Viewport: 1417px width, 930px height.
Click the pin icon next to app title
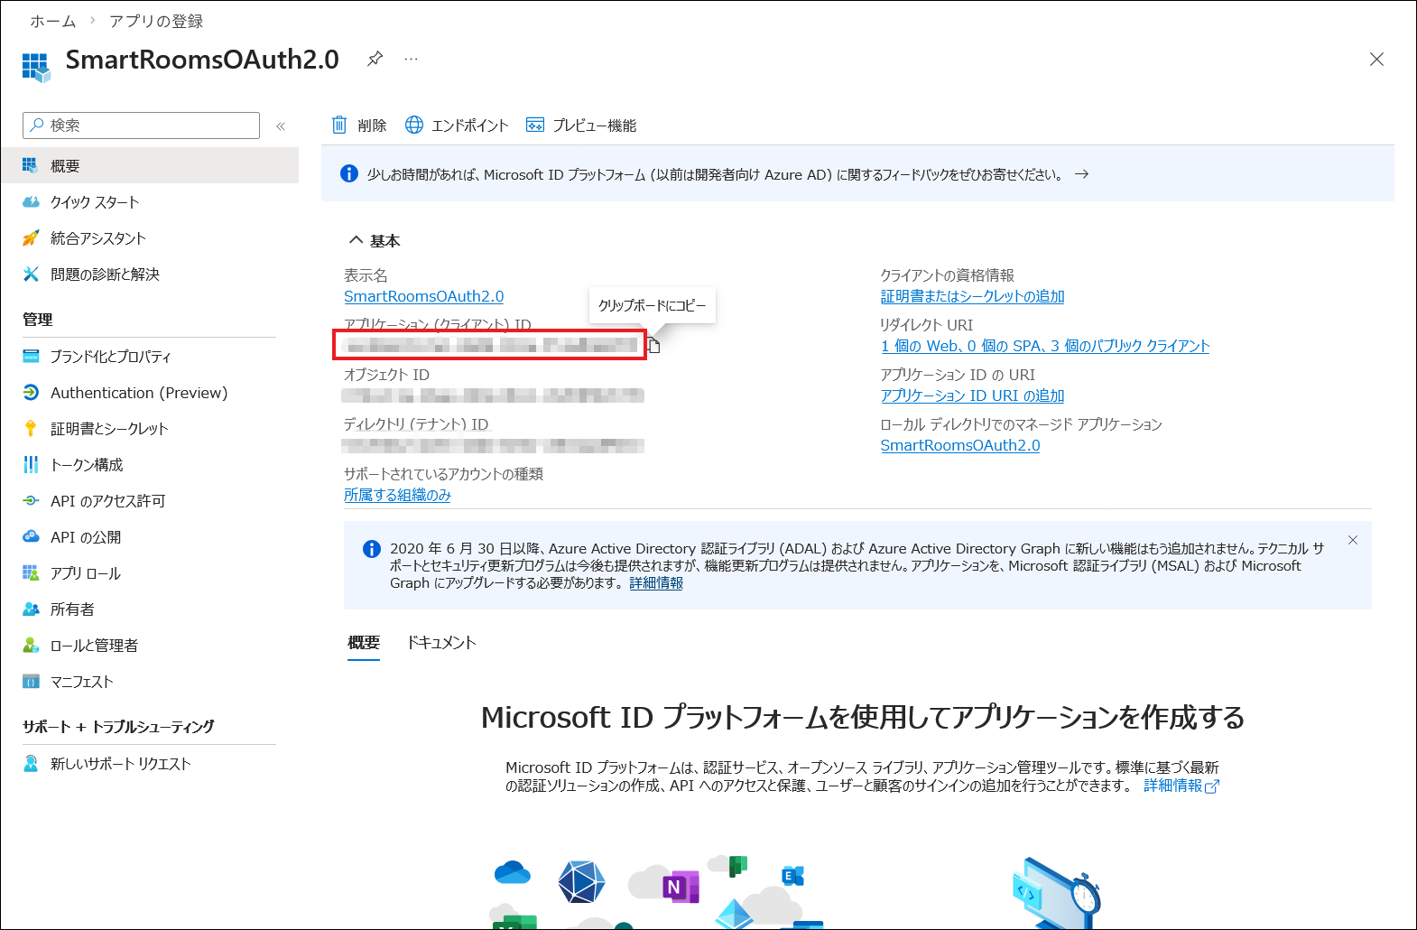click(375, 59)
